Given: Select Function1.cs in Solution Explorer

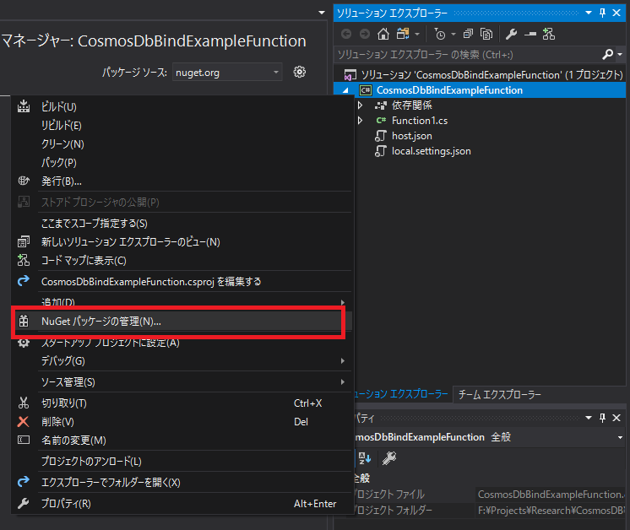Looking at the screenshot, I should click(420, 121).
